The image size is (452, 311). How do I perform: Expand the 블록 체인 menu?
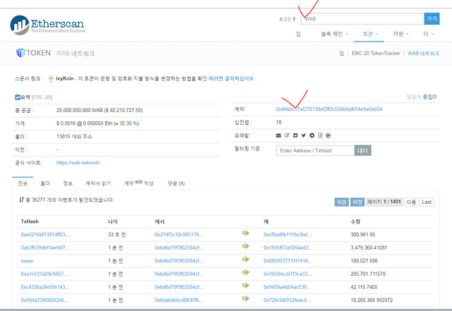click(x=335, y=34)
